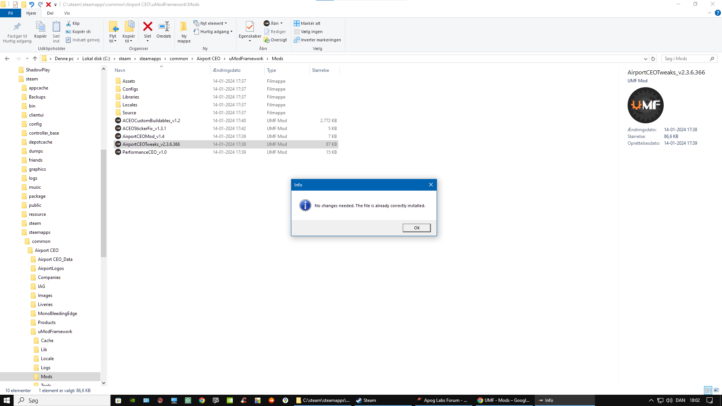Click the Egenskaber (properties) icon
Viewport: 722px width, 406px height.
[250, 26]
